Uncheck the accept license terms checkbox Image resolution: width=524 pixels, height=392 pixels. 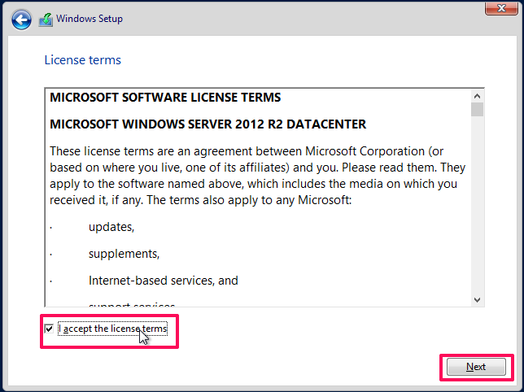point(49,329)
